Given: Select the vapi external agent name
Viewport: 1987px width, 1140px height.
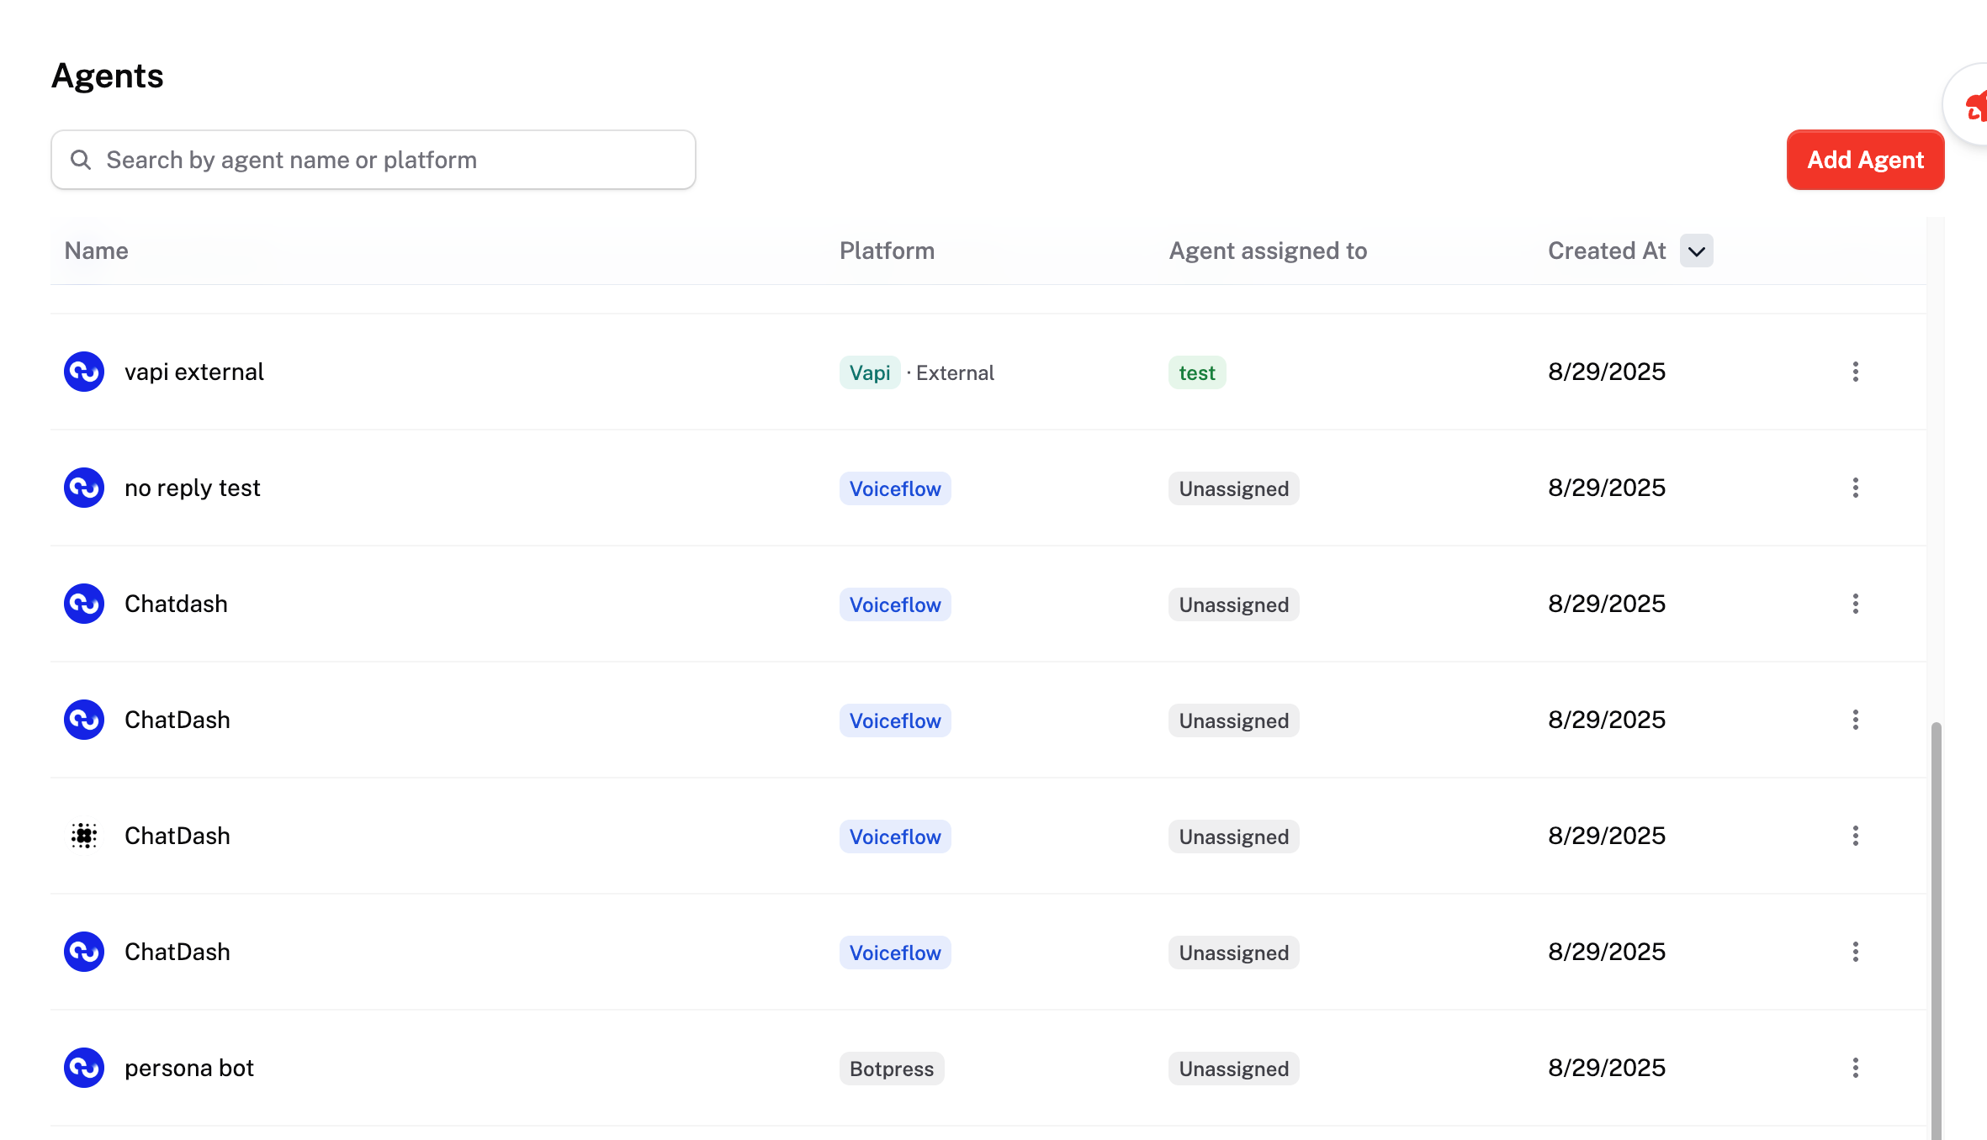Looking at the screenshot, I should 194,372.
